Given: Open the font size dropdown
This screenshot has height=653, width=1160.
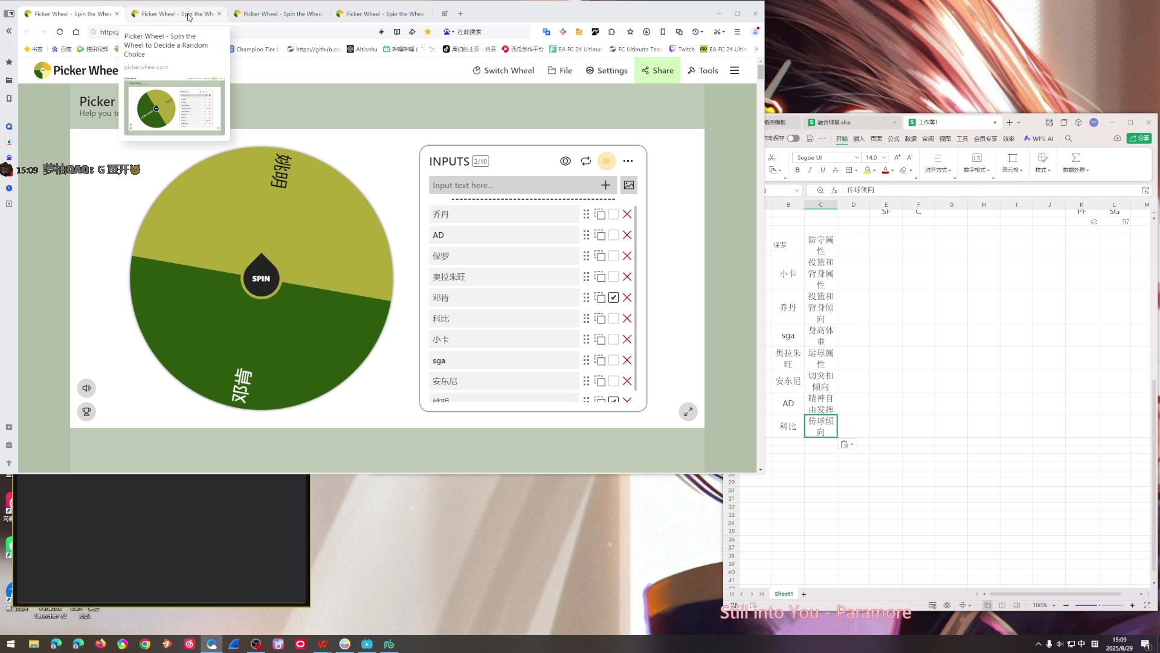Looking at the screenshot, I should [884, 158].
